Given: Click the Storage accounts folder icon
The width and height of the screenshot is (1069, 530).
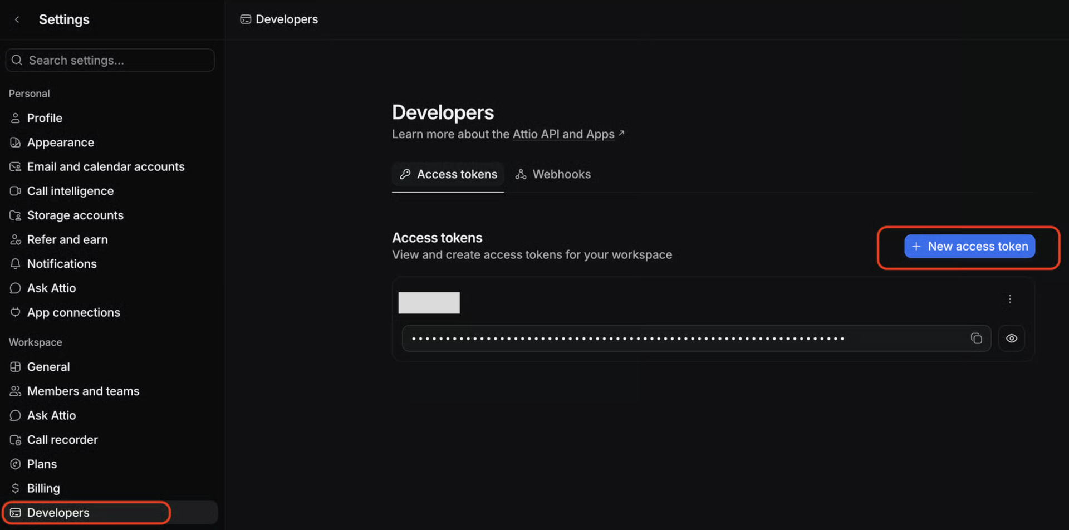Looking at the screenshot, I should [x=15, y=215].
